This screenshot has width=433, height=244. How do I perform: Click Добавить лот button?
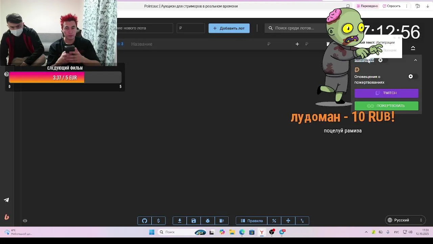tap(229, 28)
